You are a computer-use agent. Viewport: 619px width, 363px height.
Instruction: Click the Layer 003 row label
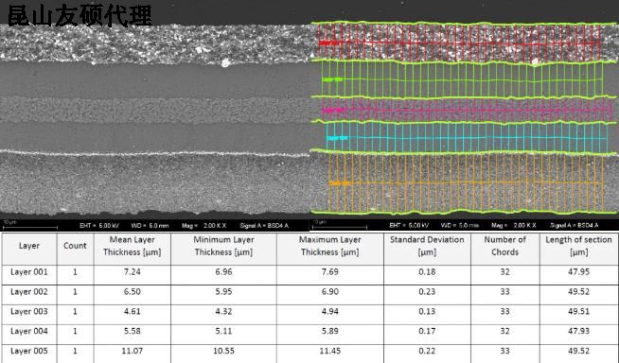pos(29,311)
